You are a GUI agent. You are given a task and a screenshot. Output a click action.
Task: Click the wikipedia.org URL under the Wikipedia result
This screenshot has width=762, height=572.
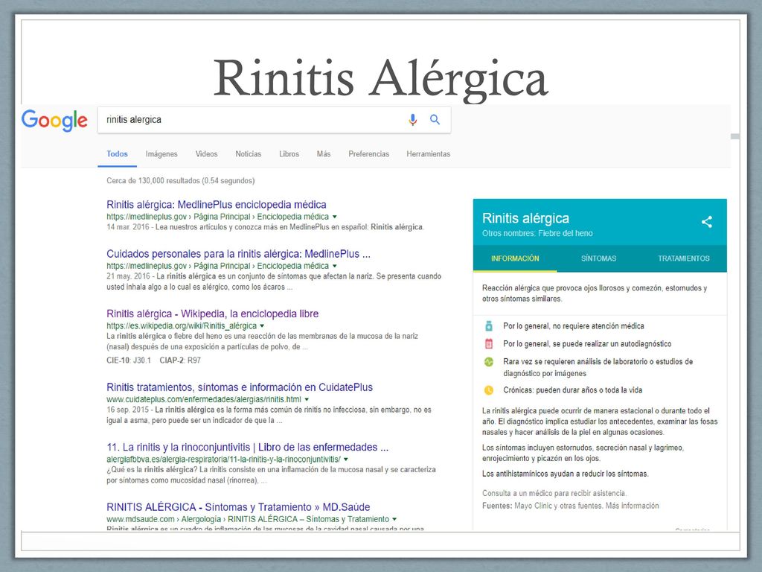[x=182, y=326]
